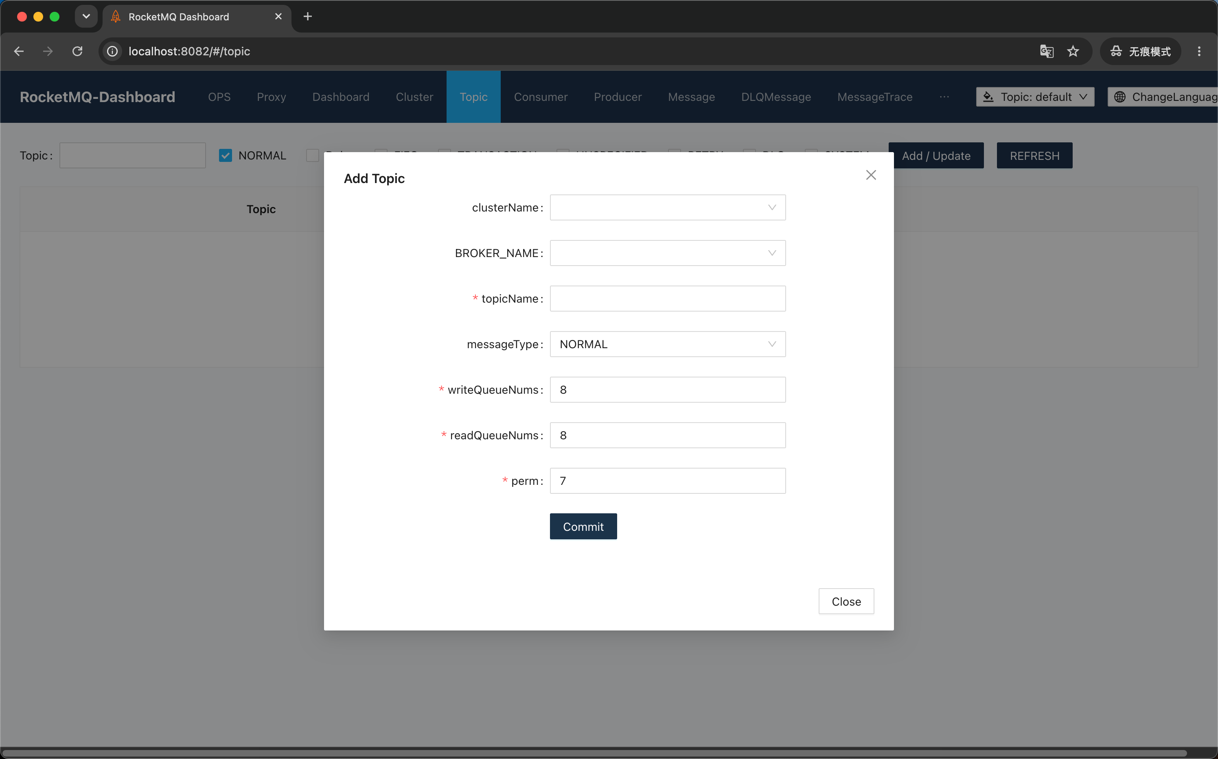Click the browser back arrow
This screenshot has width=1218, height=759.
19,51
